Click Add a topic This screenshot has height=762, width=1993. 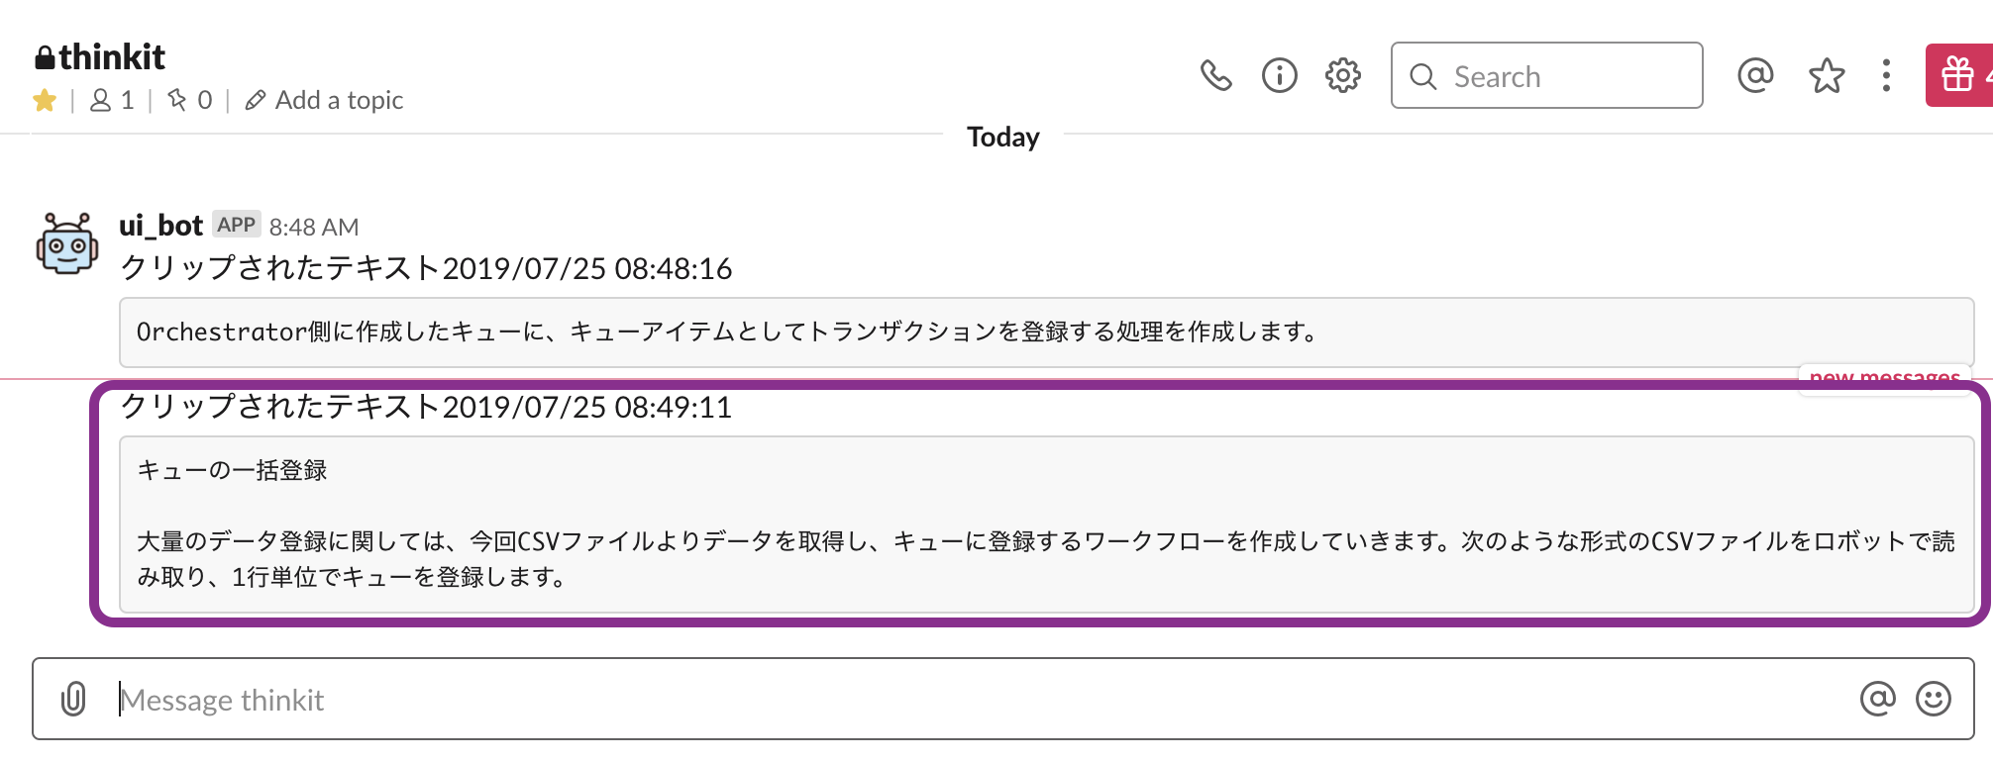tap(326, 100)
